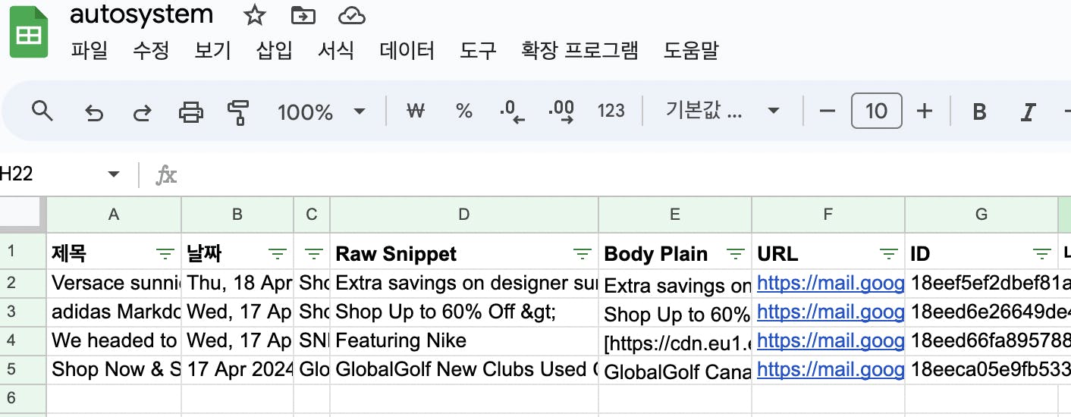The height and width of the screenshot is (417, 1071).
Task: Open the 도움말 menu
Action: [x=690, y=51]
